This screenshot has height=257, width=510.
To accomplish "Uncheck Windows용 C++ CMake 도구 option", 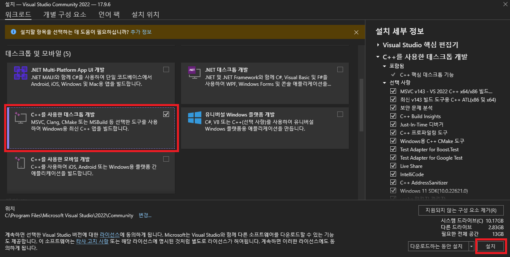I will click(393, 141).
